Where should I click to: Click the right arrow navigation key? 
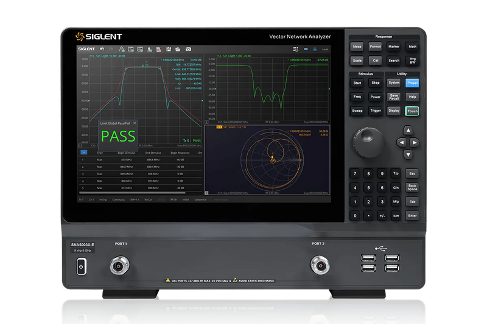415,143
